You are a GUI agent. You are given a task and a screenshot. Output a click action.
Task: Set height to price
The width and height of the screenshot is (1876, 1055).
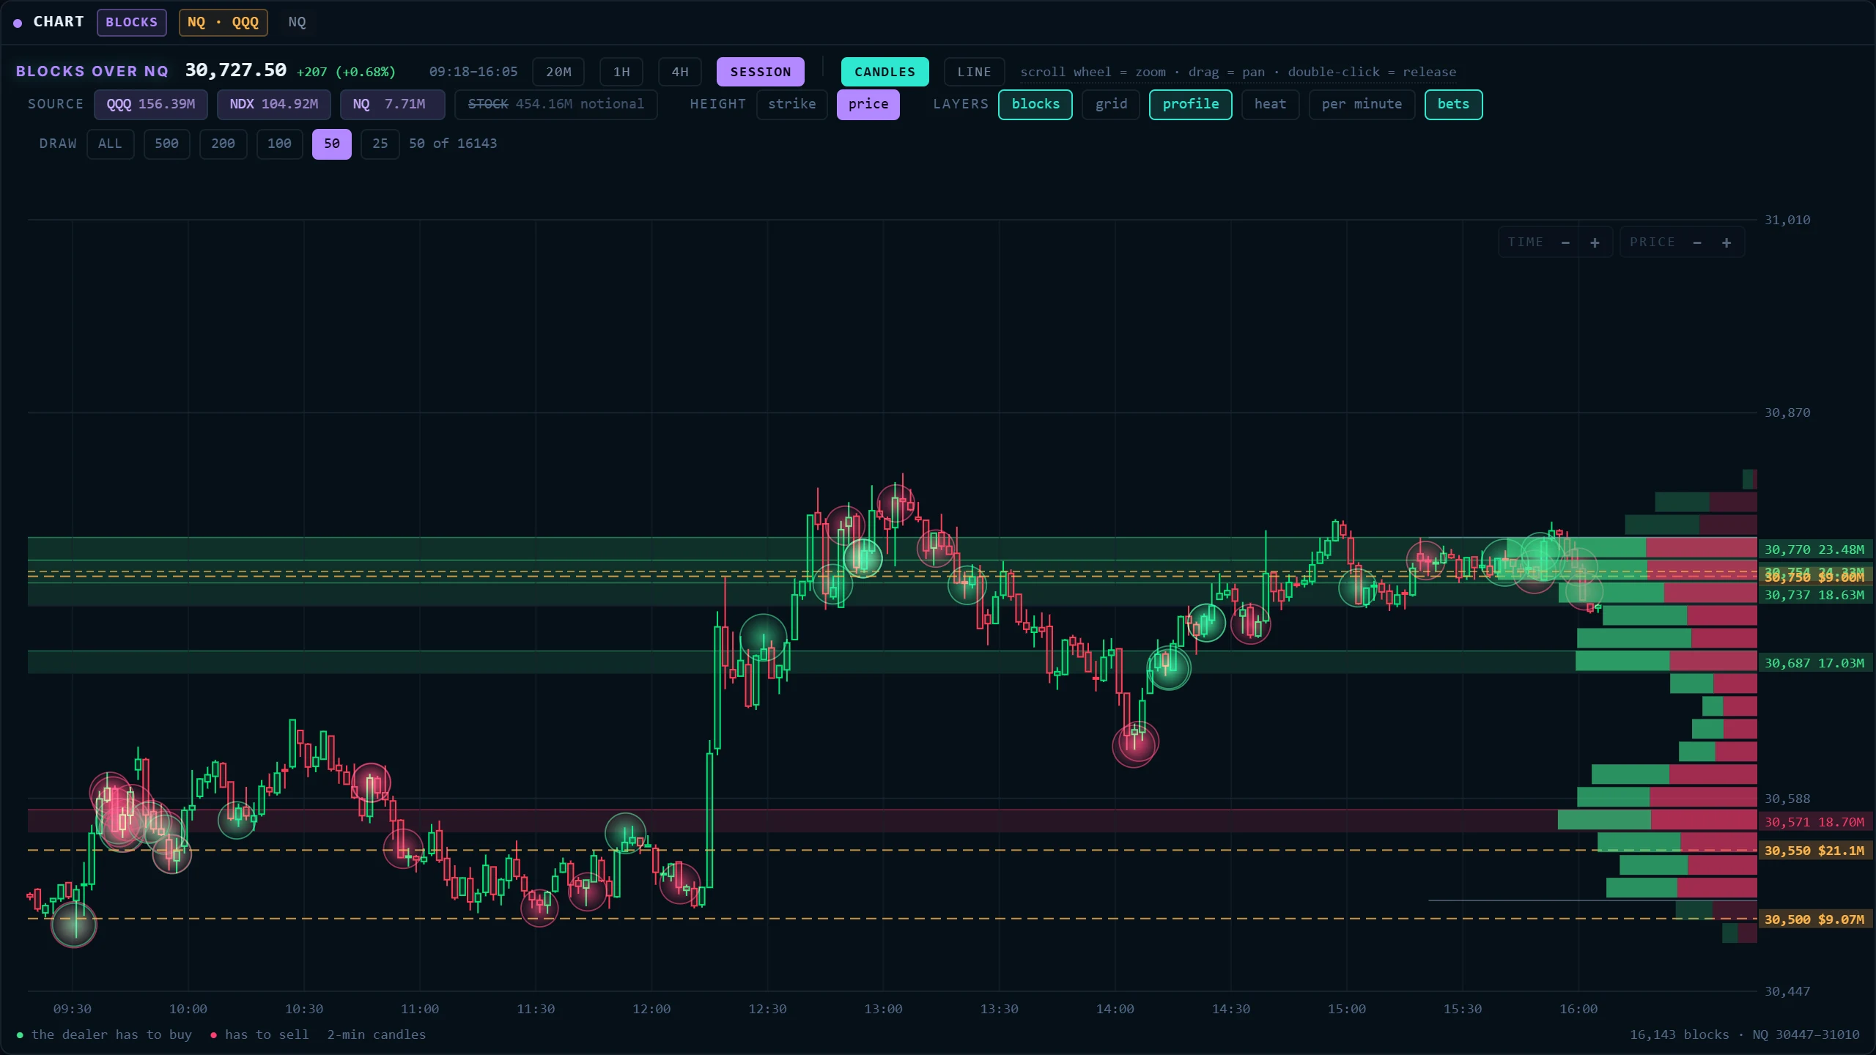pyautogui.click(x=868, y=104)
